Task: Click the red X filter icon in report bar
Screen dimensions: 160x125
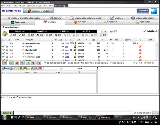Action: (40, 68)
